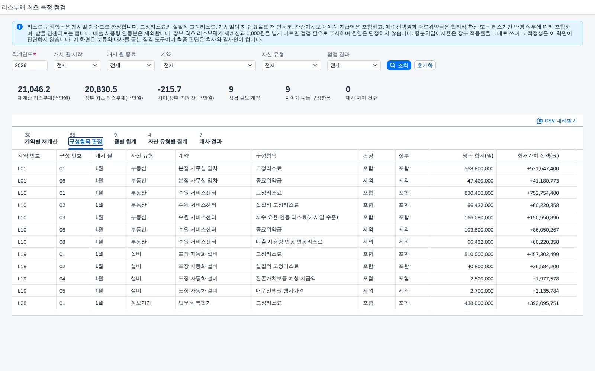Image resolution: width=595 pixels, height=371 pixels.
Task: Click the 현재가치 전액(원) column header
Action: click(530, 156)
